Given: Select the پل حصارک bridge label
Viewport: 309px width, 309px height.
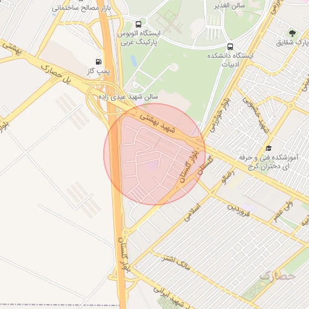Looking at the screenshot, I should click(56, 74).
